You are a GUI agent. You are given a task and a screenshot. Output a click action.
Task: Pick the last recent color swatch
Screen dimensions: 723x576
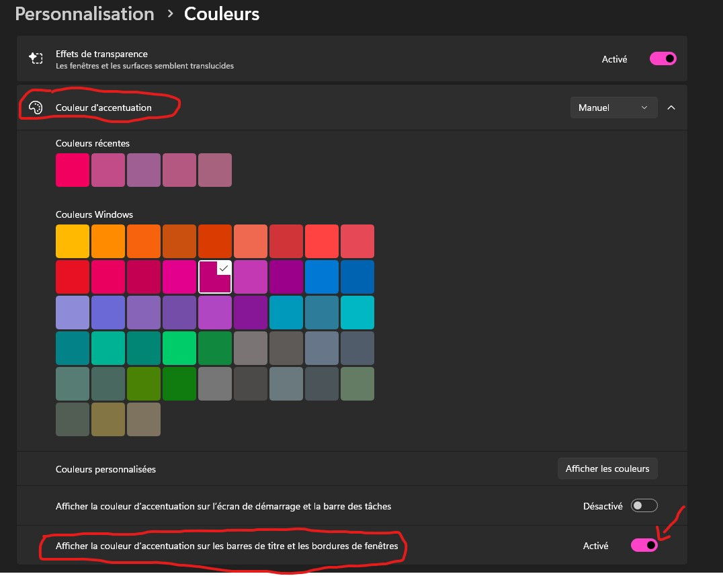point(215,170)
